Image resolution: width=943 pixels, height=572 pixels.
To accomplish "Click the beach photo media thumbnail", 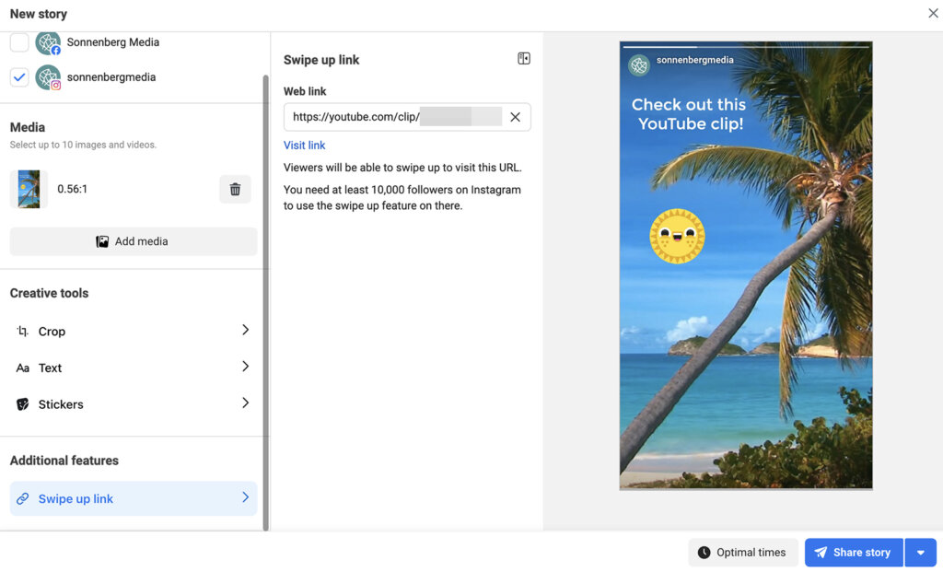I will pos(28,189).
